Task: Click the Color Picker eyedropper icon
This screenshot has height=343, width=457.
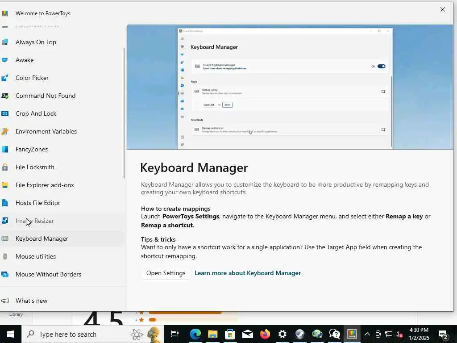Action: (x=4, y=78)
